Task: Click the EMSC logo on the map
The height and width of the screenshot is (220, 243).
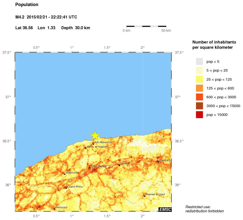Action: pos(165,210)
